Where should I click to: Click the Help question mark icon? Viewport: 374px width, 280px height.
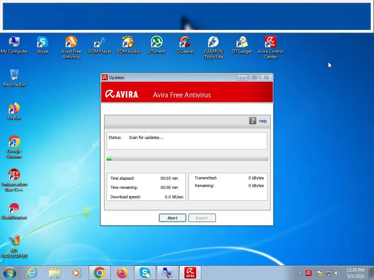pyautogui.click(x=253, y=121)
